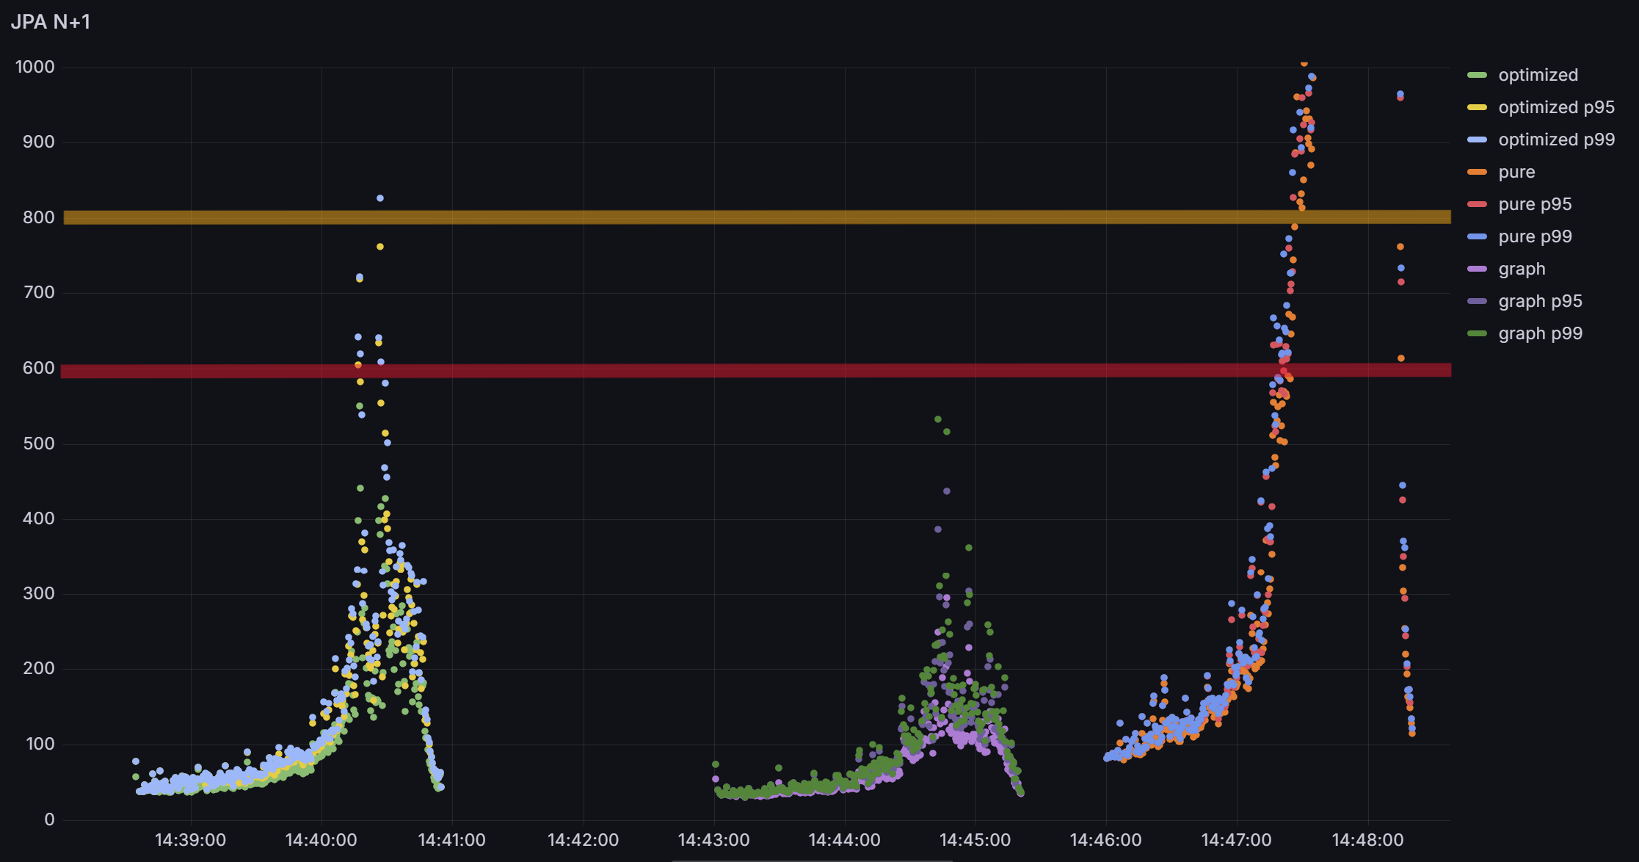Click the horizontal scrollbar below the chart

[x=812, y=860]
